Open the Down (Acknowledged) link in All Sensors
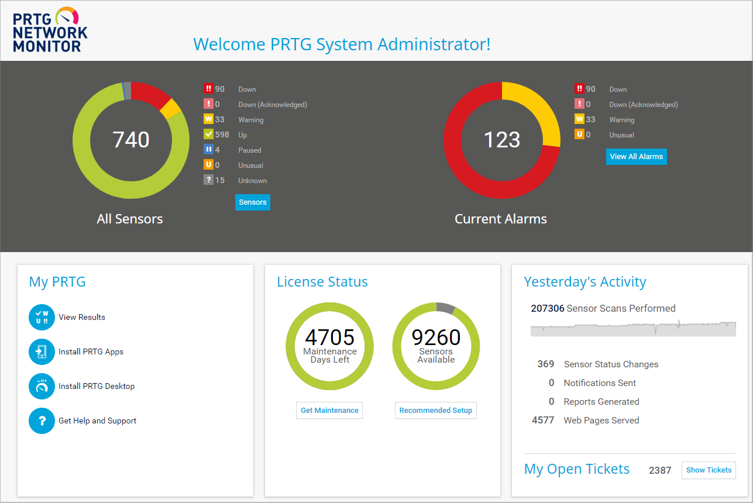 click(272, 105)
